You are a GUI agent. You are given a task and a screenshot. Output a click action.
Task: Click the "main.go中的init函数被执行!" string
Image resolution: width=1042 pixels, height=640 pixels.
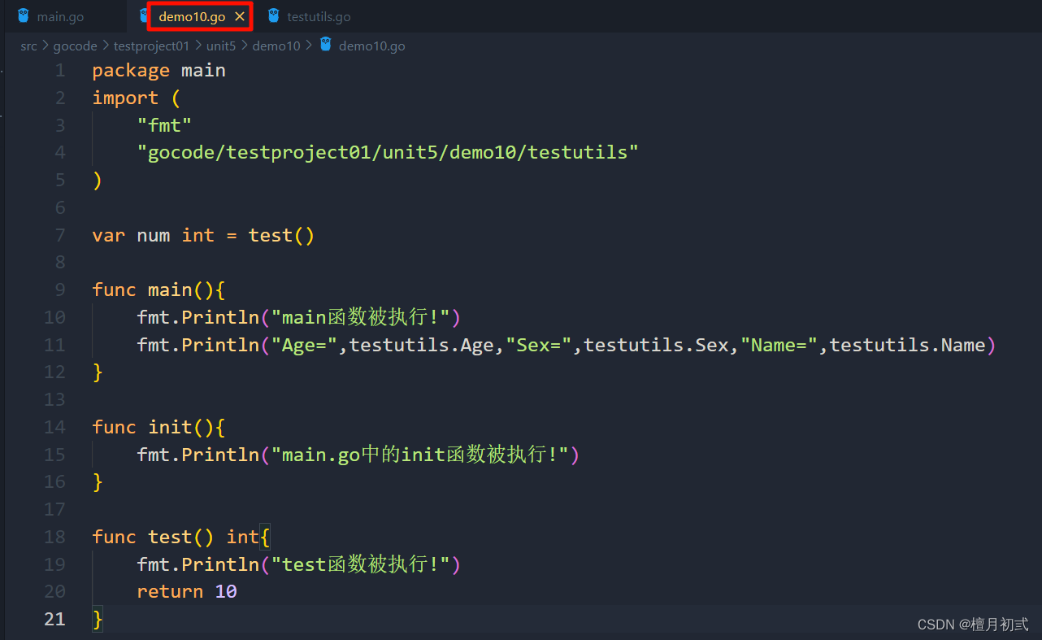pos(419,455)
